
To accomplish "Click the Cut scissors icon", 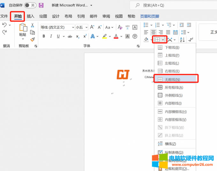I will 33,25.
